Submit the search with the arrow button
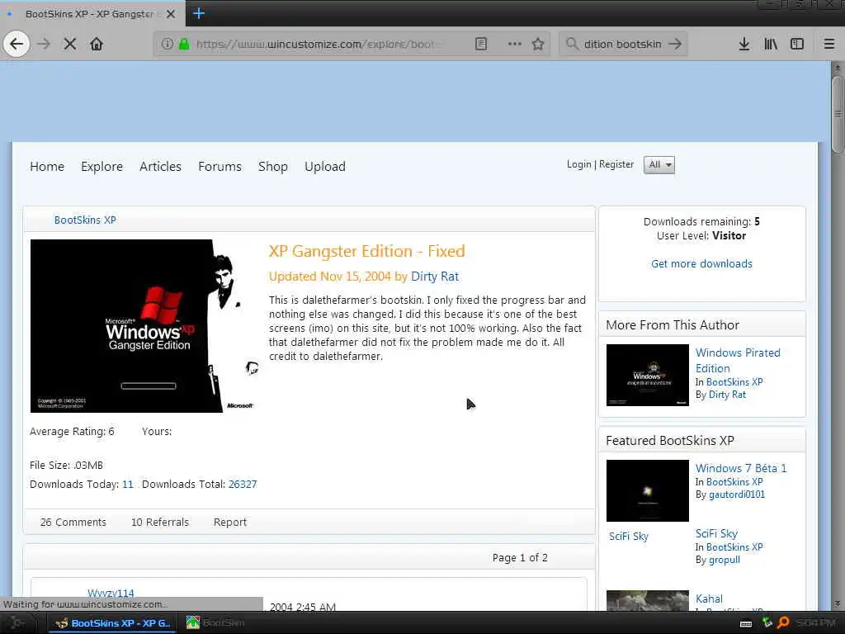This screenshot has height=634, width=845. [x=675, y=44]
